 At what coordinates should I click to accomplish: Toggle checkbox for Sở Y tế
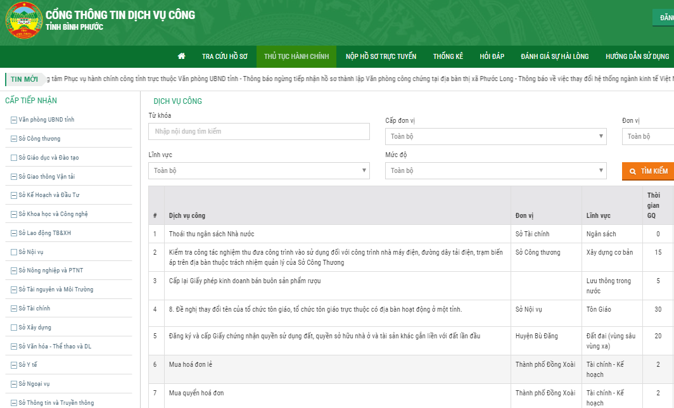tap(14, 365)
